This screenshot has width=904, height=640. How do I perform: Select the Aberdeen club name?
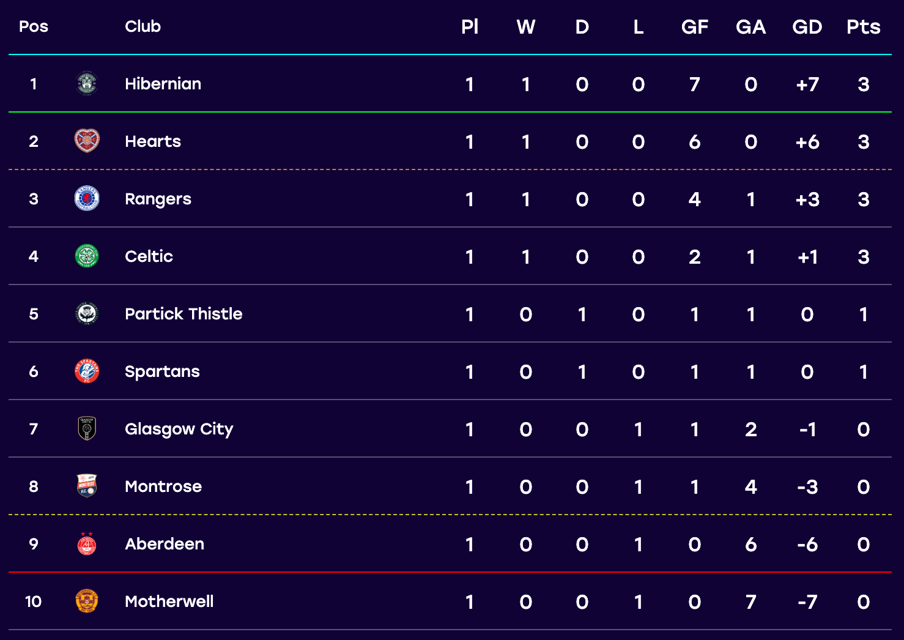165,544
